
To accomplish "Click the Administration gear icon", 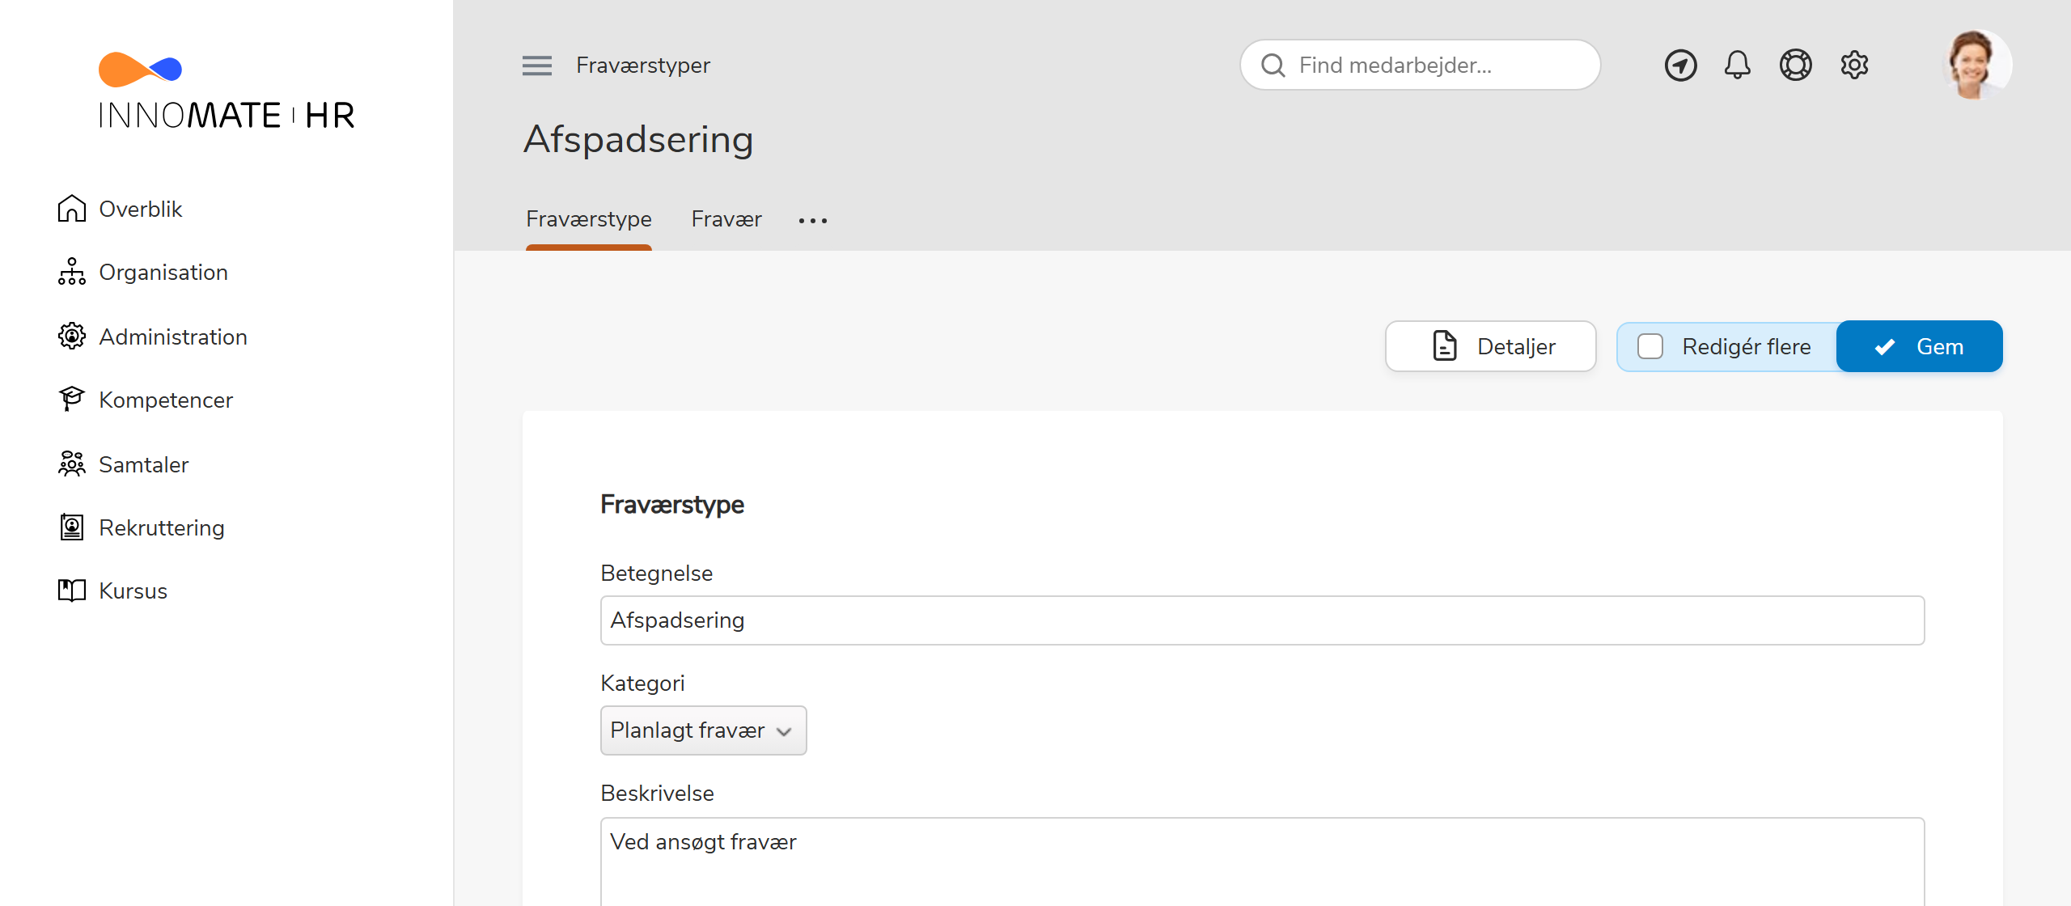I will [71, 337].
